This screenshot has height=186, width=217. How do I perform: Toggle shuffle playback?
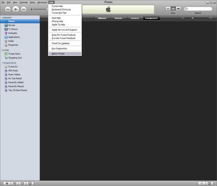click(15, 183)
